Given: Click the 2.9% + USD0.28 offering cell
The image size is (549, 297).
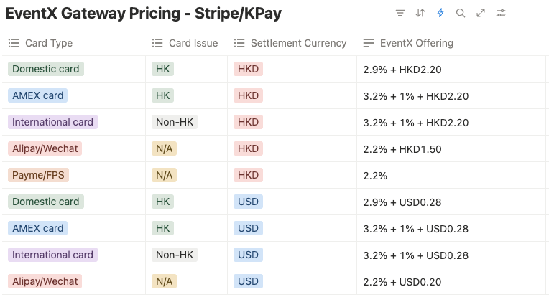Looking at the screenshot, I should [x=403, y=202].
